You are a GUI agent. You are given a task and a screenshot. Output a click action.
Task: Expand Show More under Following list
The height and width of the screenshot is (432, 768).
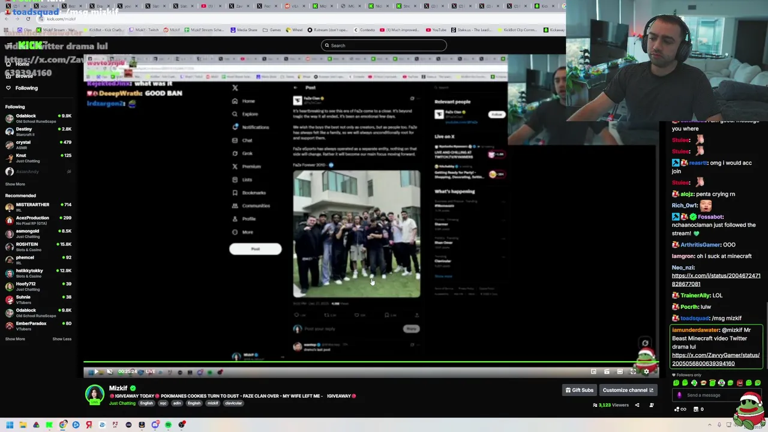coord(15,184)
